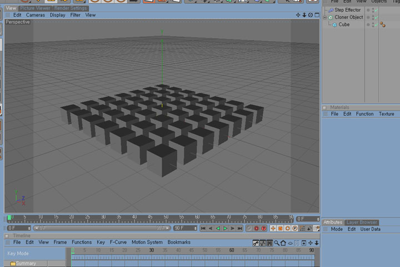Click stepper arrows on current frame field
The image size is (400, 267).
[x=318, y=219]
